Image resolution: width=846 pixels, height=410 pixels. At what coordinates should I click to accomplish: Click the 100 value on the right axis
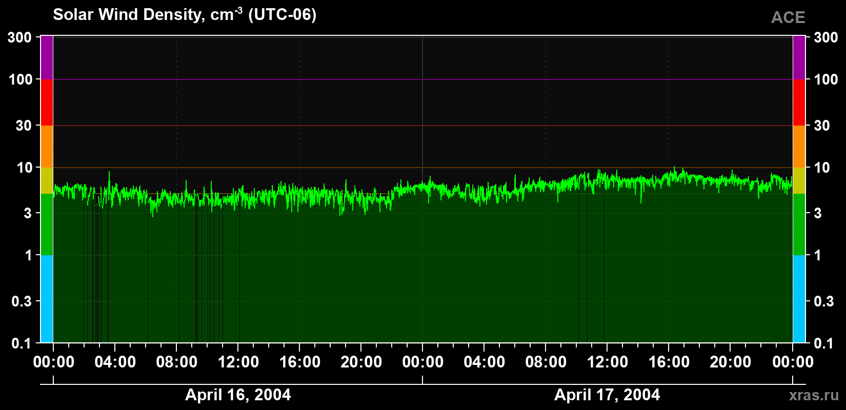click(x=826, y=79)
